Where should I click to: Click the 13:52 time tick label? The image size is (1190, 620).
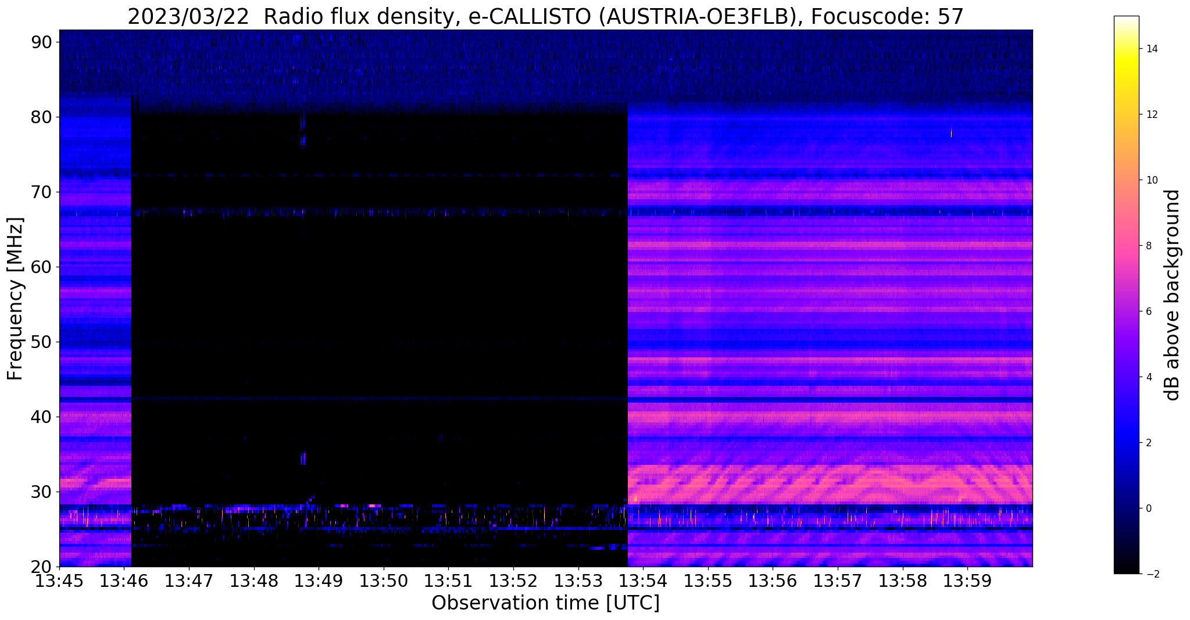[513, 582]
